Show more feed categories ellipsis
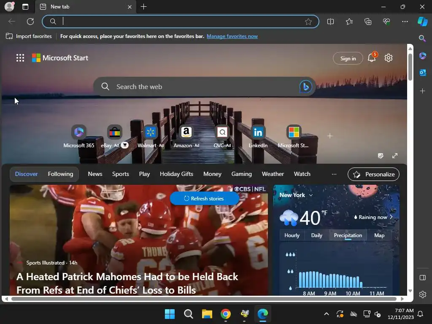Viewport: 432px width, 324px height. coord(334,174)
